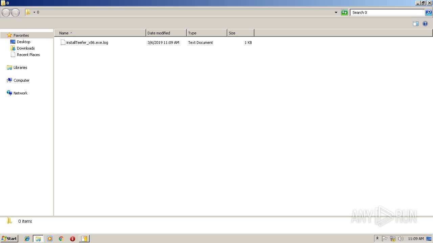Open the address bar history dropdown
The image size is (433, 243).
(x=336, y=12)
